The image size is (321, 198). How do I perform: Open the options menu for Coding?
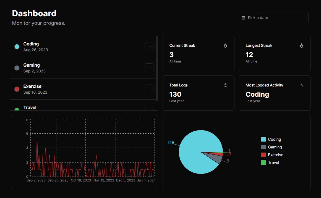coord(149,47)
